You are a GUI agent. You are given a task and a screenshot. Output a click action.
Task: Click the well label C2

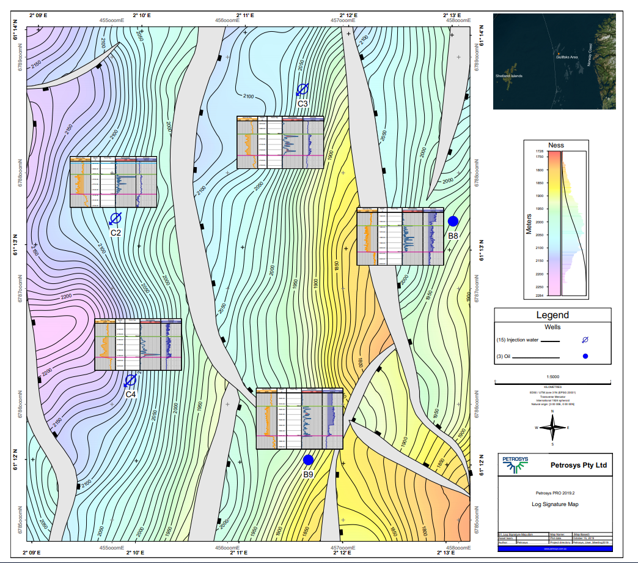coord(116,233)
